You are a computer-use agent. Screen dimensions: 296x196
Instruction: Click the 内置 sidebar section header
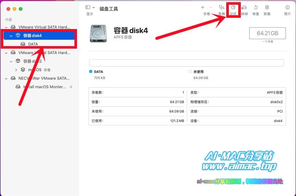coord(8,20)
